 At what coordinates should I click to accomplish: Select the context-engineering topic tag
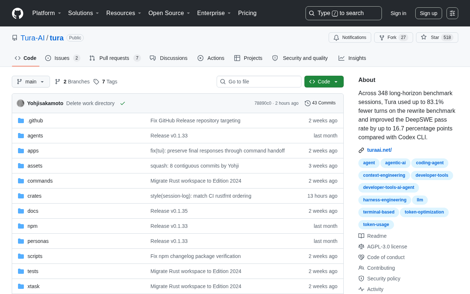click(384, 176)
